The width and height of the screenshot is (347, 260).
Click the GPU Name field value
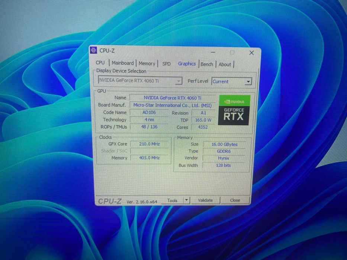click(x=173, y=98)
